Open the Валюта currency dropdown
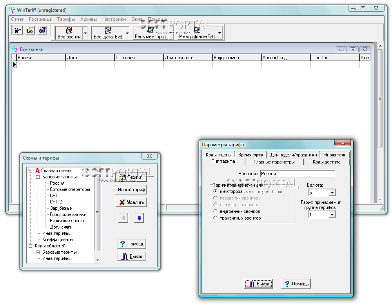The width and height of the screenshot is (392, 305). point(332,193)
